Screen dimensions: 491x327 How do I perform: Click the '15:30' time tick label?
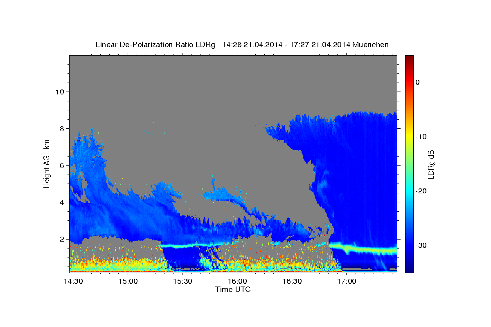(183, 282)
